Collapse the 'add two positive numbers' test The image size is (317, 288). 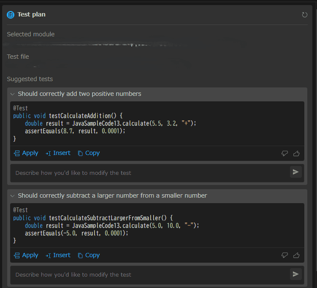(x=13, y=94)
